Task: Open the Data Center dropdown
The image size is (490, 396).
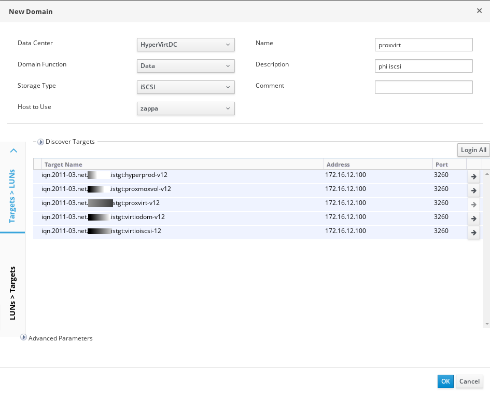Action: tap(186, 45)
